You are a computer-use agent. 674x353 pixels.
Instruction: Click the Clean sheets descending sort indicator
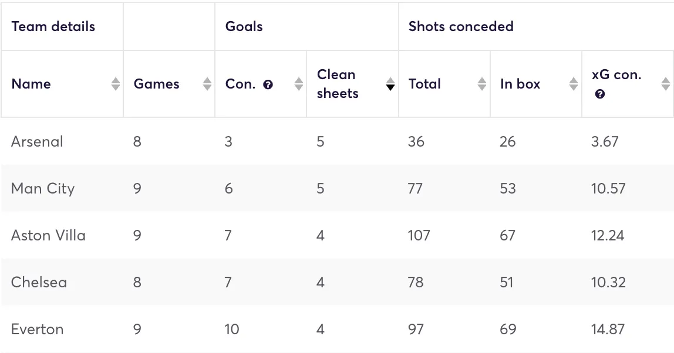pos(390,87)
